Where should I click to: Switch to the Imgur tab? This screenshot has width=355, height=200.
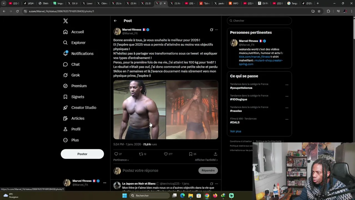point(58,3)
